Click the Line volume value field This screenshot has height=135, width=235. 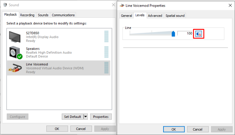(x=185, y=33)
